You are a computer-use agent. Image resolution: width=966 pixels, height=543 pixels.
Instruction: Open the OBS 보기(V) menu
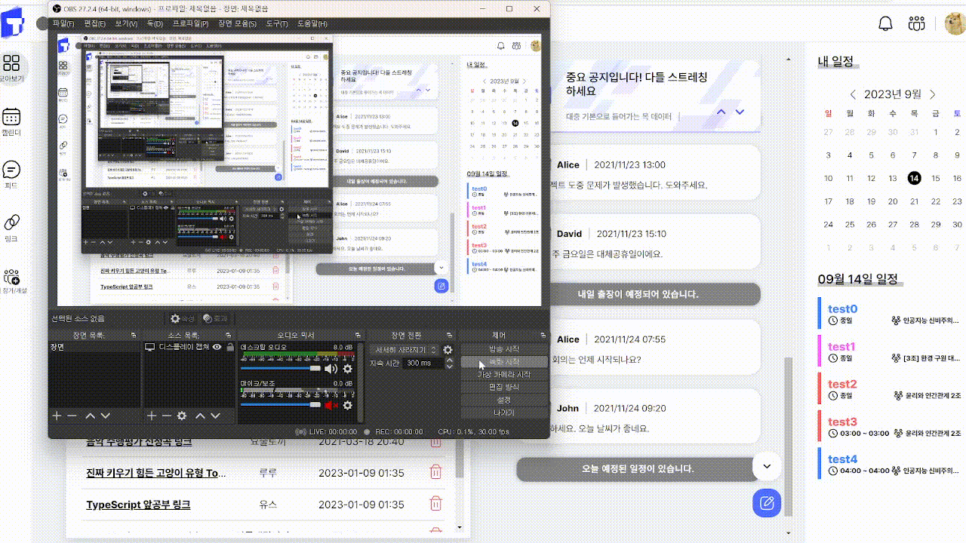(127, 24)
